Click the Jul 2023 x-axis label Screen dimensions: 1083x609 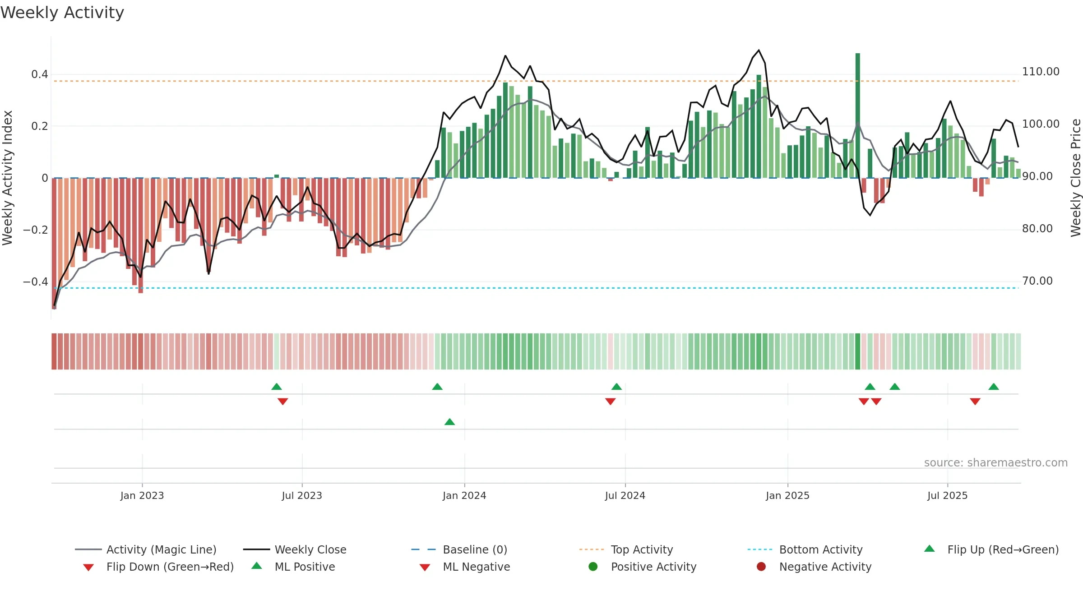click(x=302, y=495)
